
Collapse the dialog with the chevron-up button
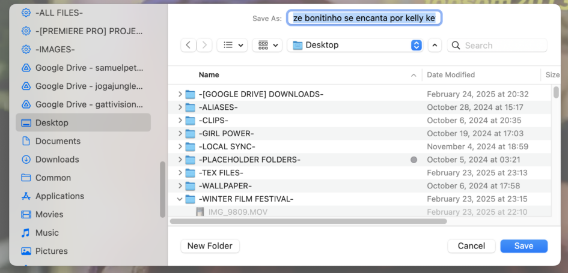coord(435,45)
